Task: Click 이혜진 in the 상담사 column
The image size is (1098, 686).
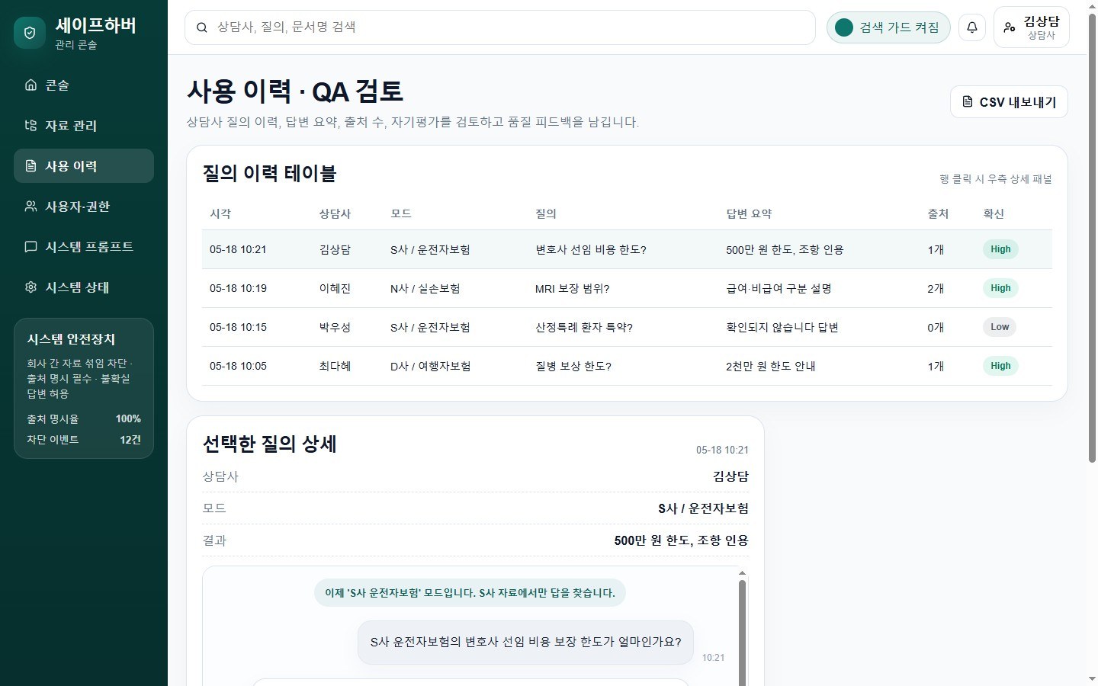Action: [335, 288]
